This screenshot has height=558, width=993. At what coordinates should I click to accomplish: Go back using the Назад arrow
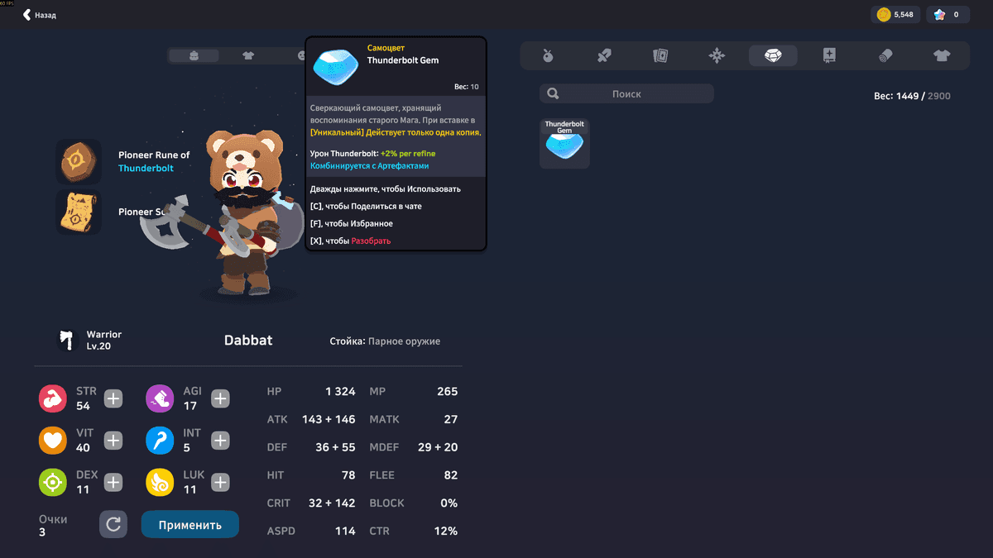pos(39,15)
